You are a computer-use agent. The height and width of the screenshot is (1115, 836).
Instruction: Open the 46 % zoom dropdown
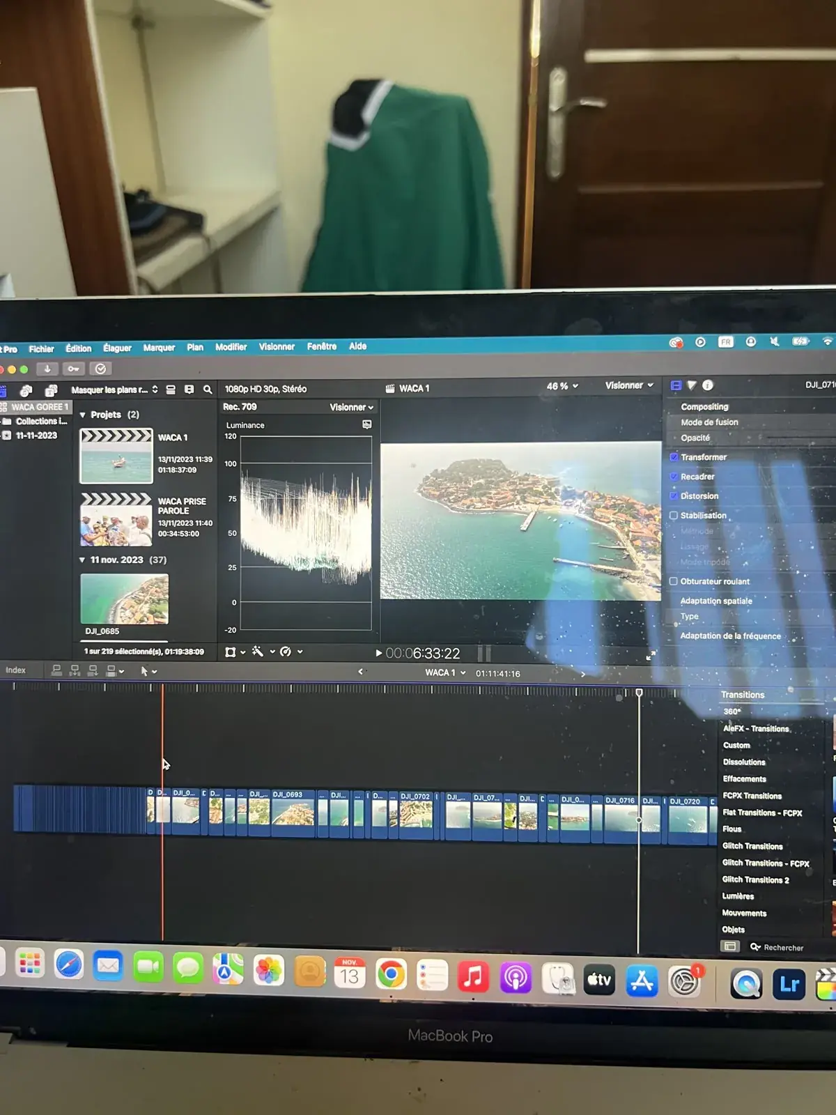click(562, 386)
